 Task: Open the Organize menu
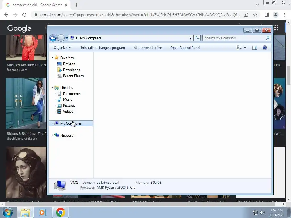(x=62, y=48)
